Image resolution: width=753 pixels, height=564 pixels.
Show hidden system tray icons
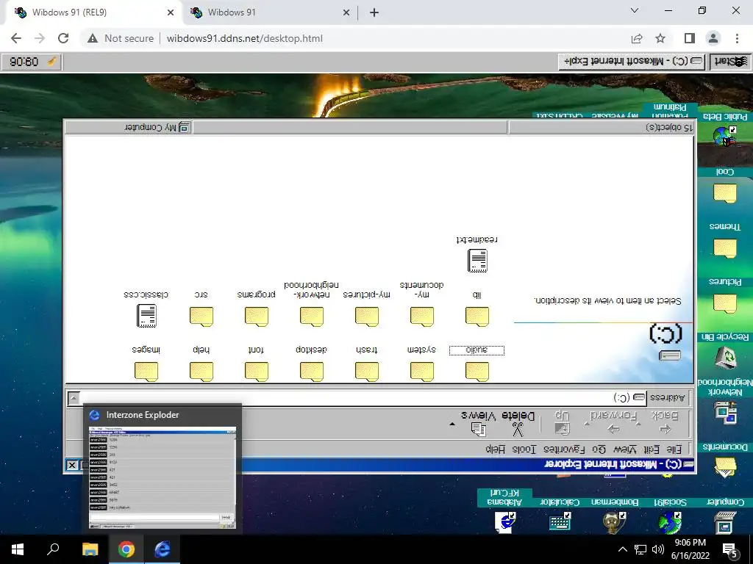click(622, 549)
